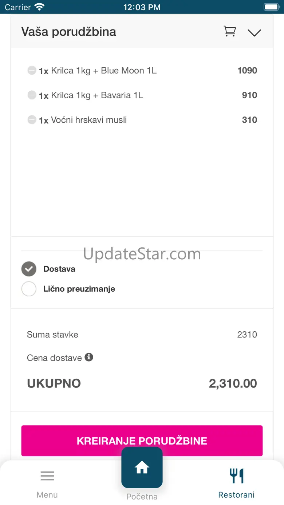Tap the Vaša porudžbina header title
The width and height of the screenshot is (284, 505).
click(x=68, y=32)
